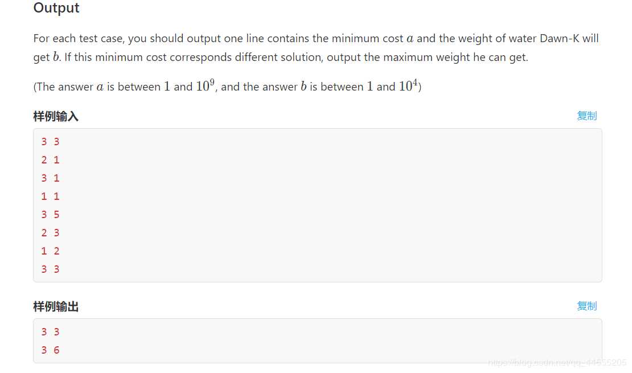Click last sample input line "3 3"
The width and height of the screenshot is (632, 373).
[x=50, y=269]
